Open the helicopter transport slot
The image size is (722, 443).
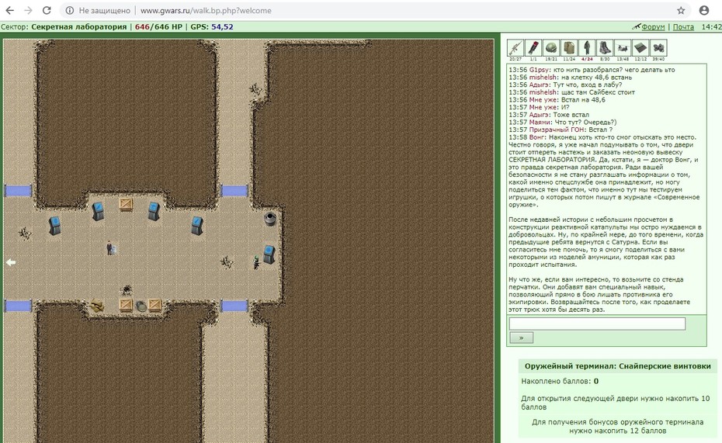coord(623,48)
